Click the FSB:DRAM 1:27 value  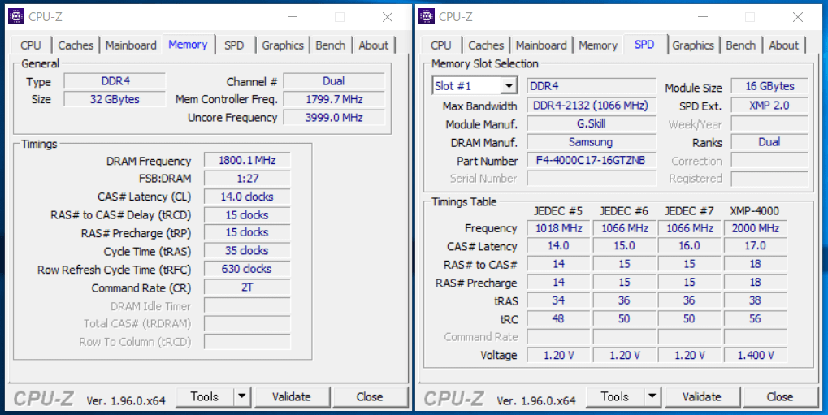pyautogui.click(x=247, y=179)
